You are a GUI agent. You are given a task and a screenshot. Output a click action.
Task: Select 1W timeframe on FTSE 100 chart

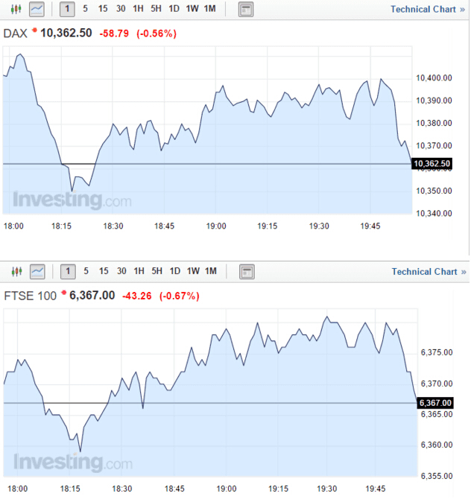click(x=192, y=271)
